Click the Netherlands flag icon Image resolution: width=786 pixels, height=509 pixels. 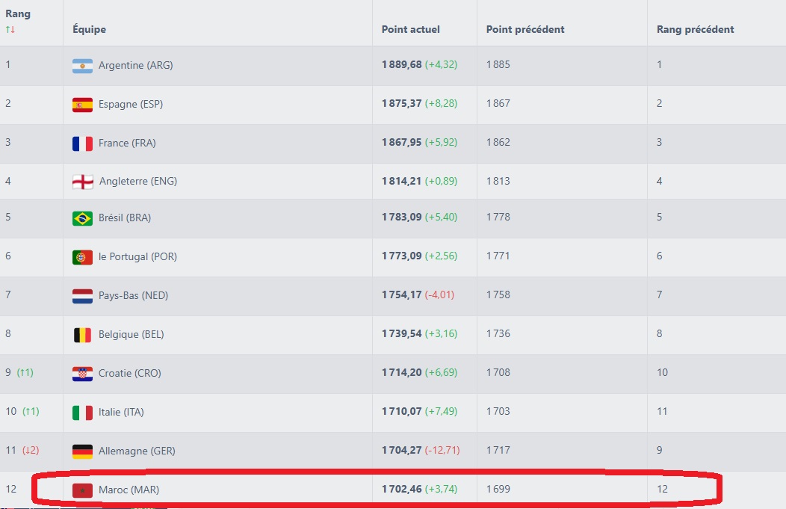(x=82, y=296)
